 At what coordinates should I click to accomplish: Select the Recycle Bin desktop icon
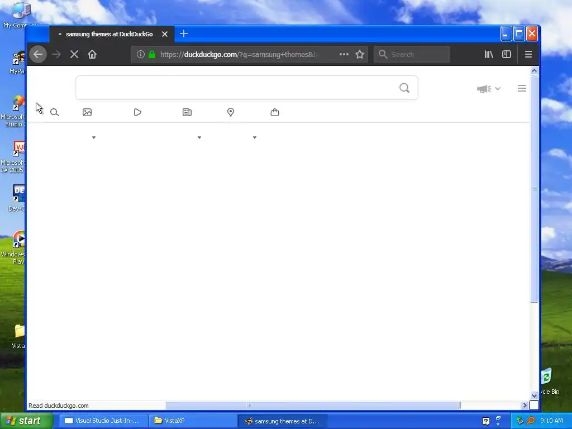pyautogui.click(x=550, y=381)
